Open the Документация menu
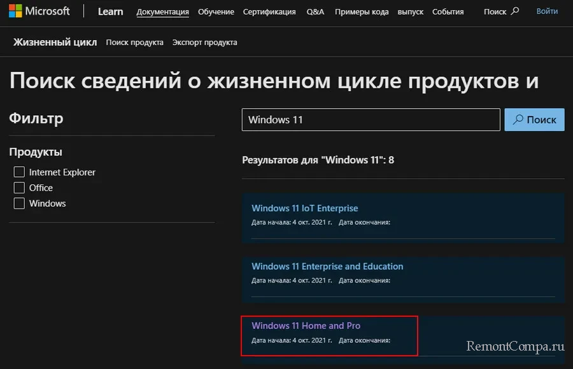 [x=162, y=12]
